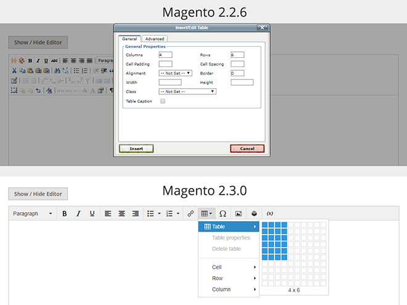Click scissors Cut icon in 2.2.6 toolbar
Image resolution: width=407 pixels, height=305 pixels.
[x=14, y=70]
